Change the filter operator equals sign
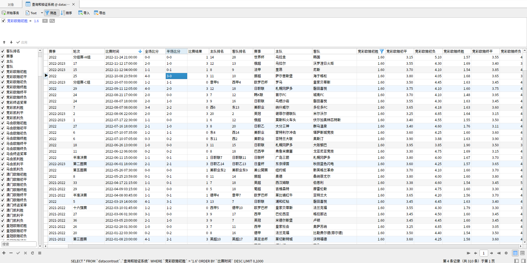 [31, 21]
